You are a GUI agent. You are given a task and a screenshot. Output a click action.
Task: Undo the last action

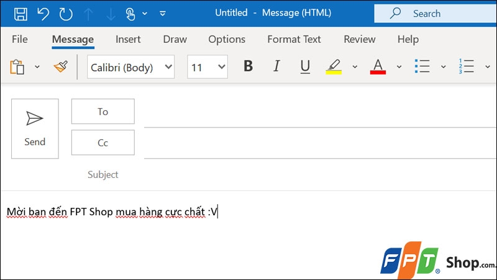pyautogui.click(x=43, y=14)
